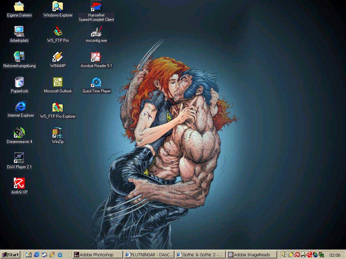
Task: Open the Arbeitsplatz desktop icon
Action: pyautogui.click(x=19, y=32)
